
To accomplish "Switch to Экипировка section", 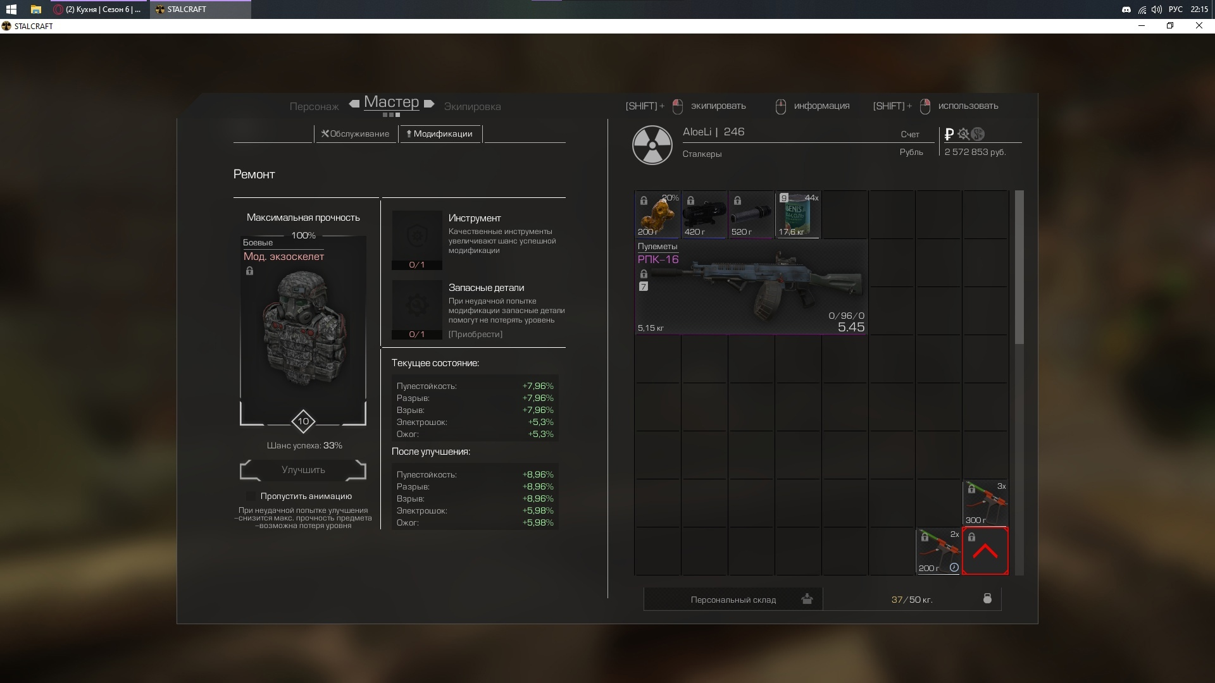I will (x=472, y=106).
